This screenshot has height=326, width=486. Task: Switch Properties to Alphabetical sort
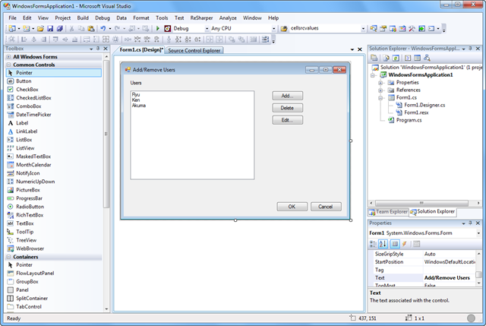click(x=384, y=244)
